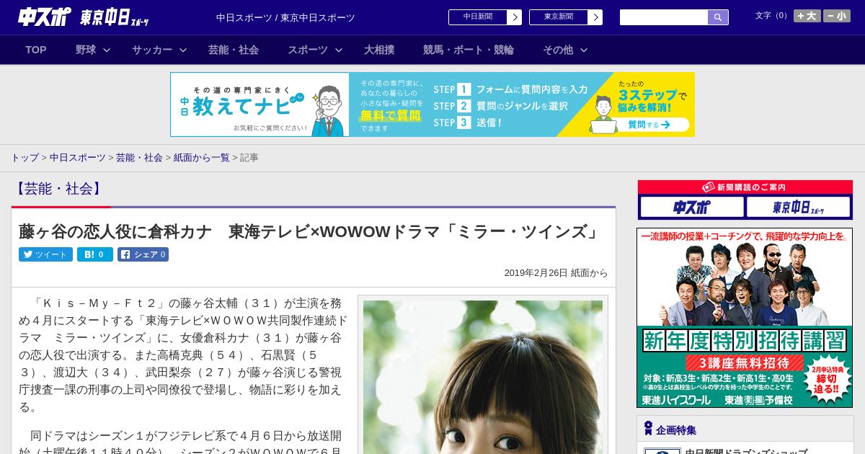Share article with Twitter ツイート button
Screen dimensions: 865x454
click(45, 254)
